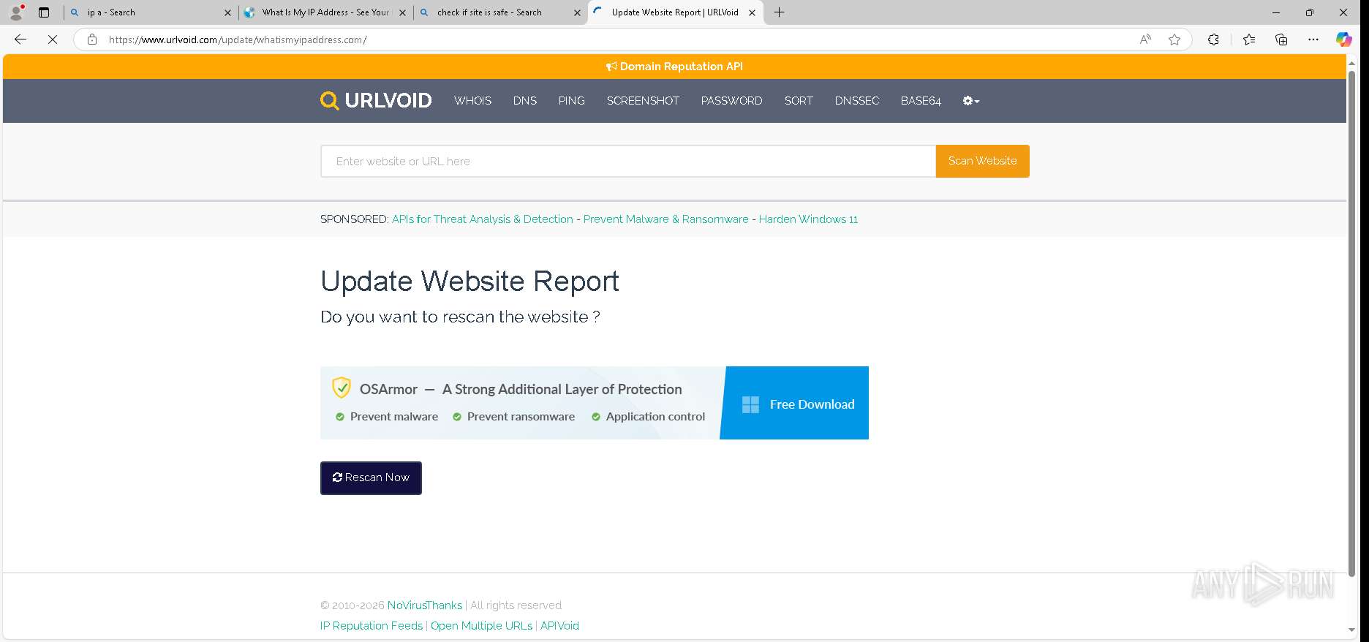The width and height of the screenshot is (1369, 642).
Task: Open the NoVirusThanks footer link
Action: tap(425, 605)
